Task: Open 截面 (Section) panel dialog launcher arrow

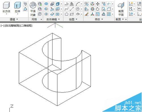Action: point(126,19)
